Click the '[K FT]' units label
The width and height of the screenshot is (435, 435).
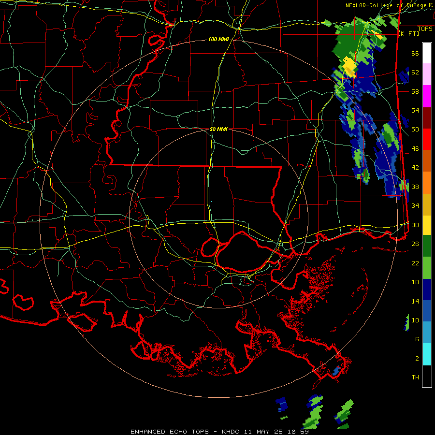tap(409, 33)
